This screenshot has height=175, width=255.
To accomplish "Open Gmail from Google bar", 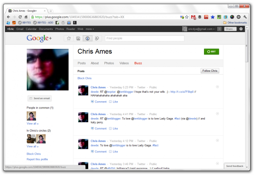I will click(x=20, y=29).
